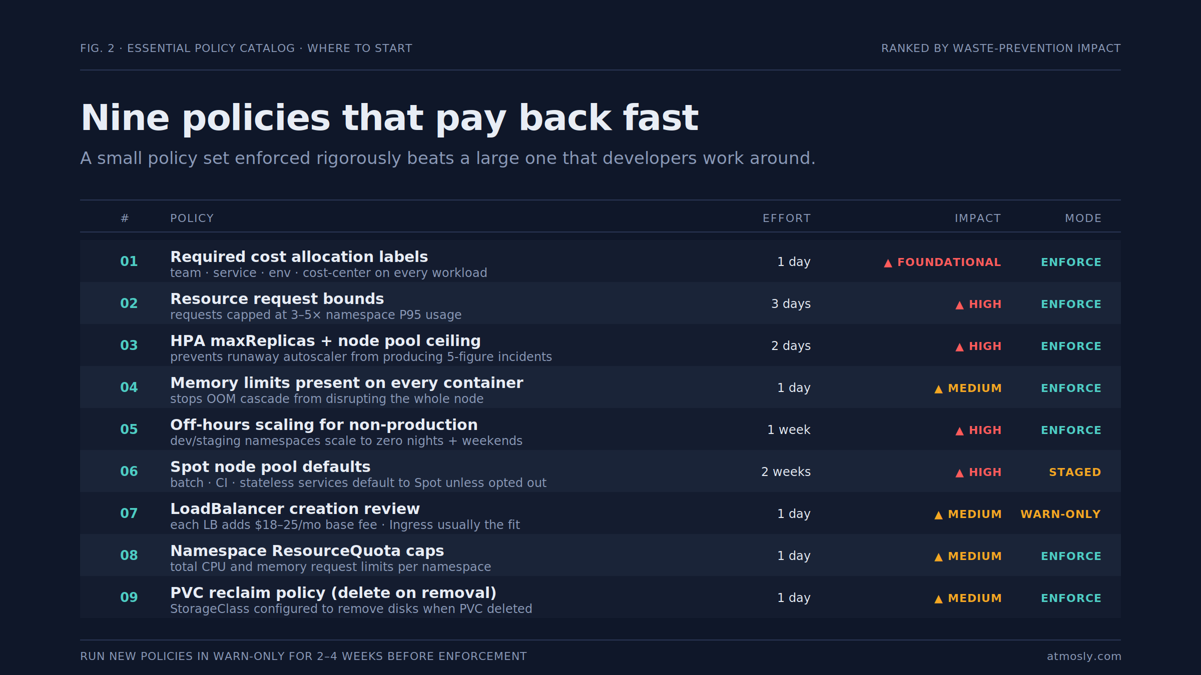This screenshot has width=1201, height=675.
Task: Open the atmosly.com link in the footer
Action: pyautogui.click(x=1084, y=656)
